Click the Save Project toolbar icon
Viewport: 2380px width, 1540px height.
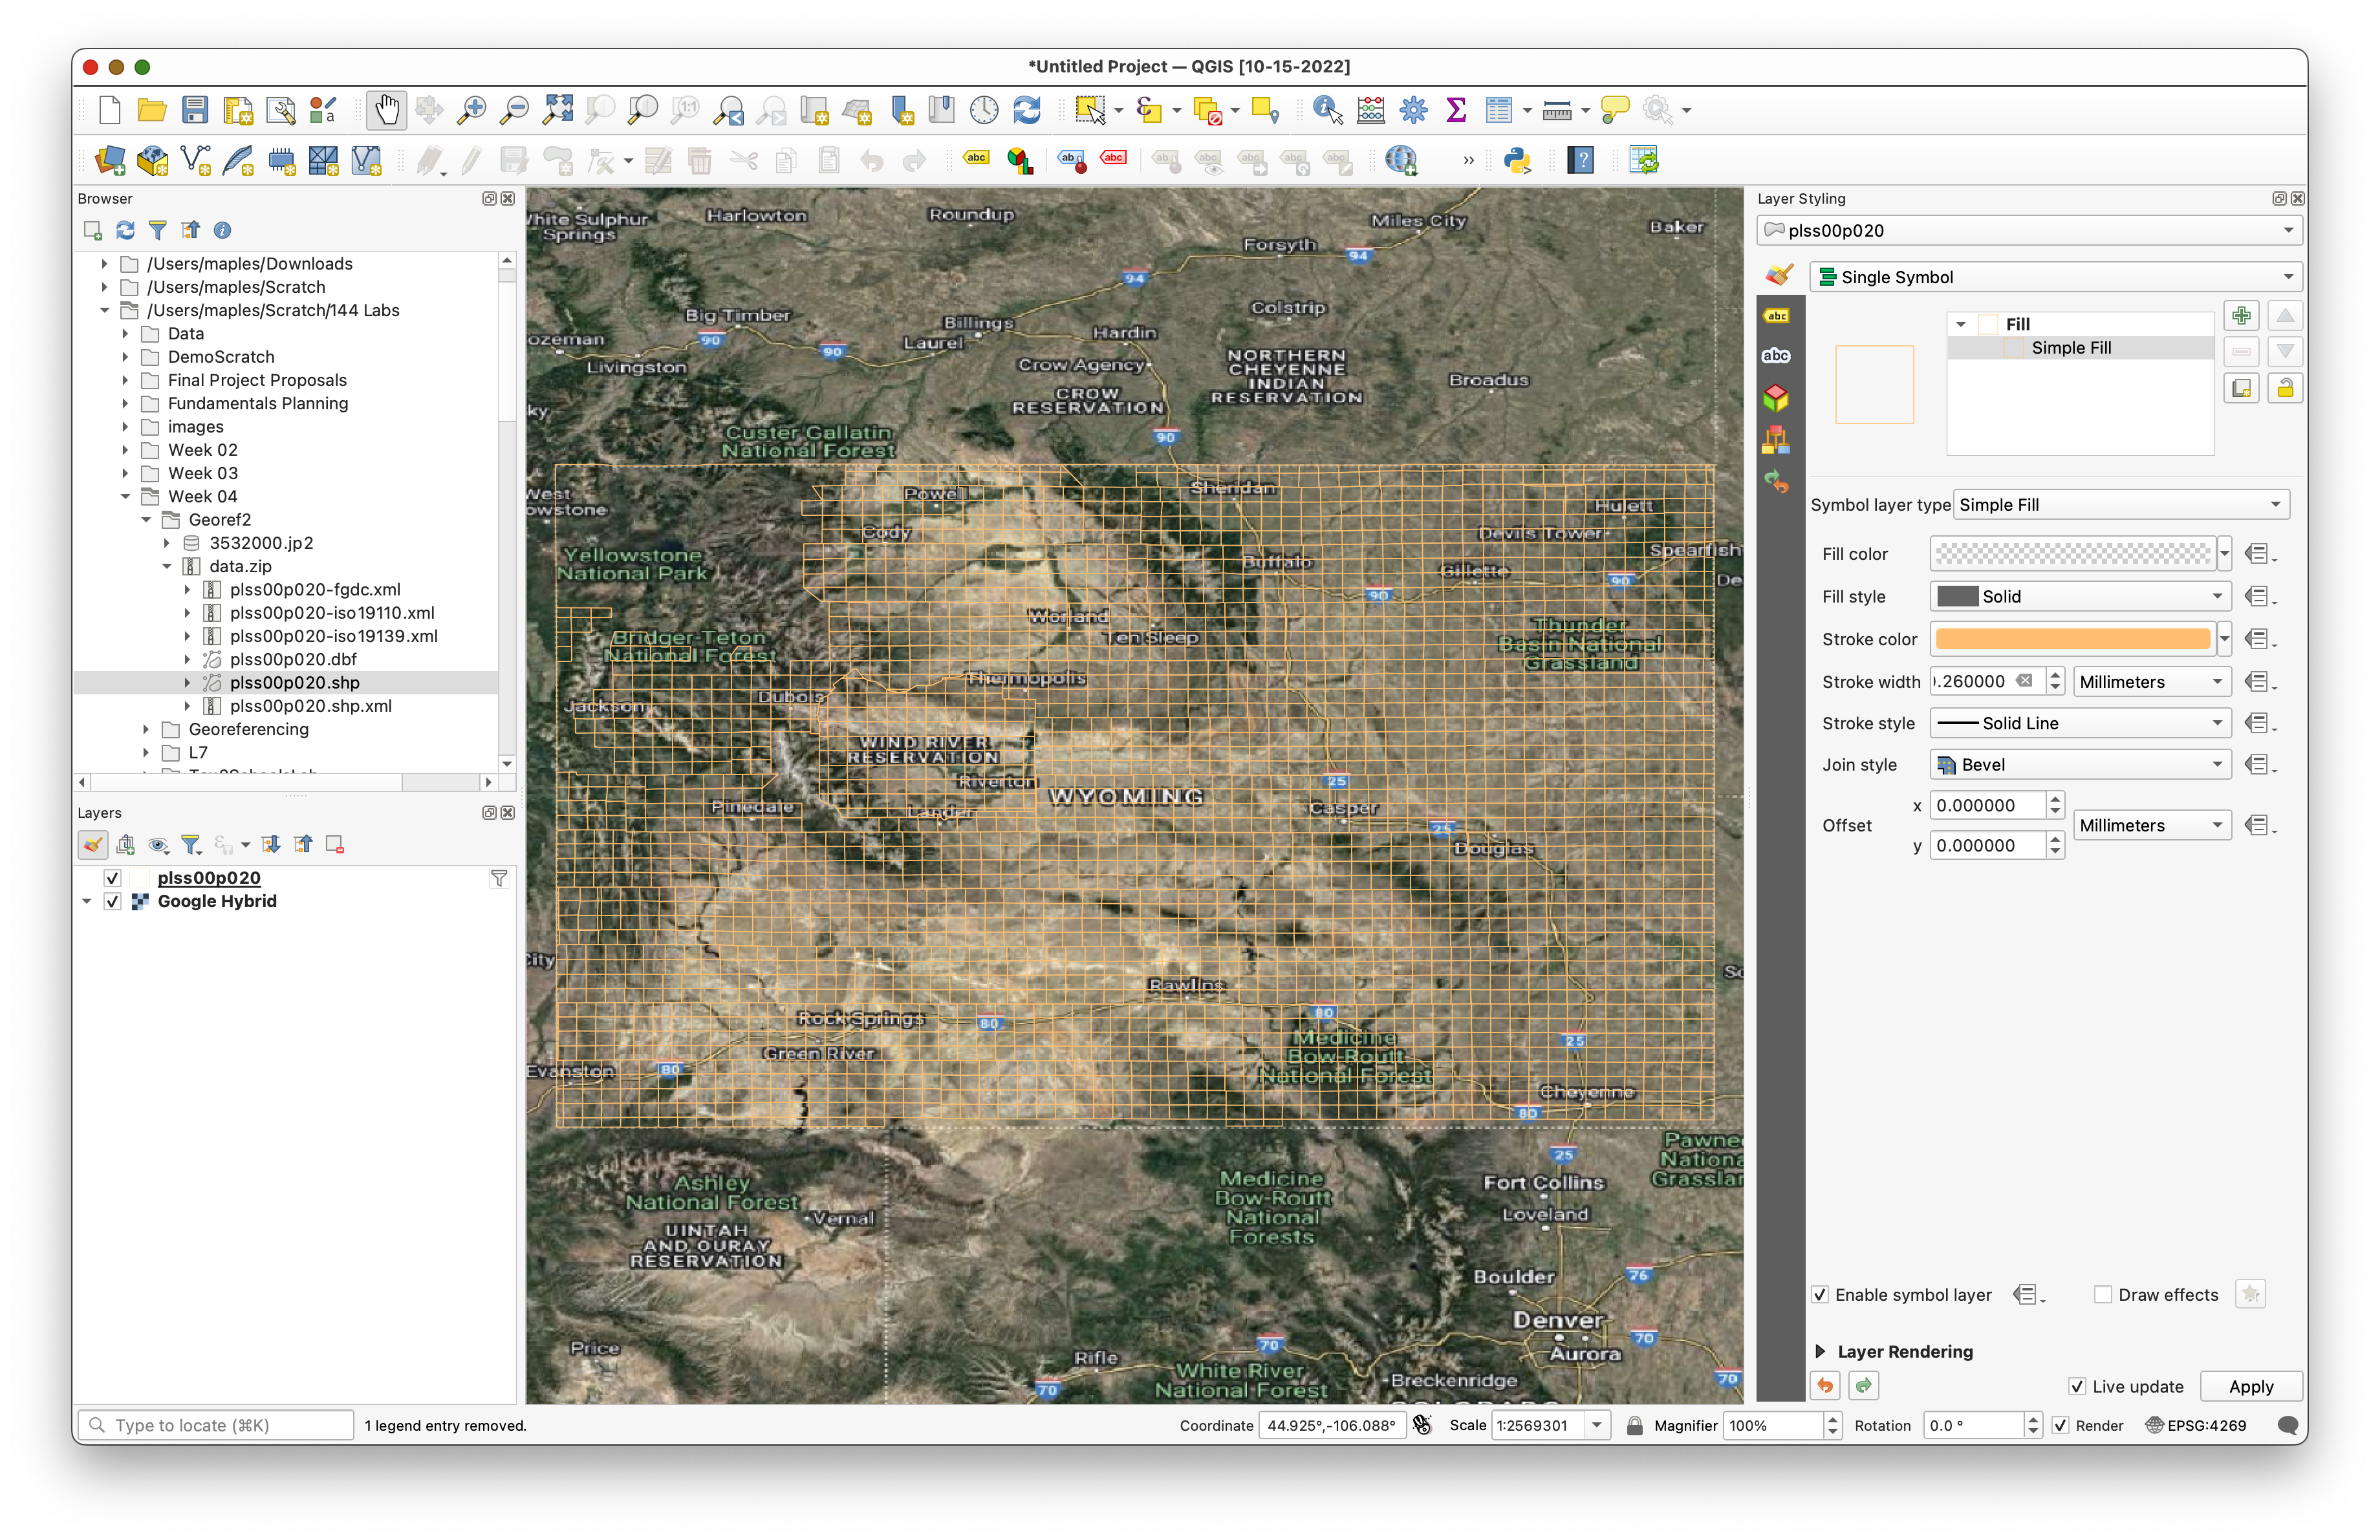point(195,110)
